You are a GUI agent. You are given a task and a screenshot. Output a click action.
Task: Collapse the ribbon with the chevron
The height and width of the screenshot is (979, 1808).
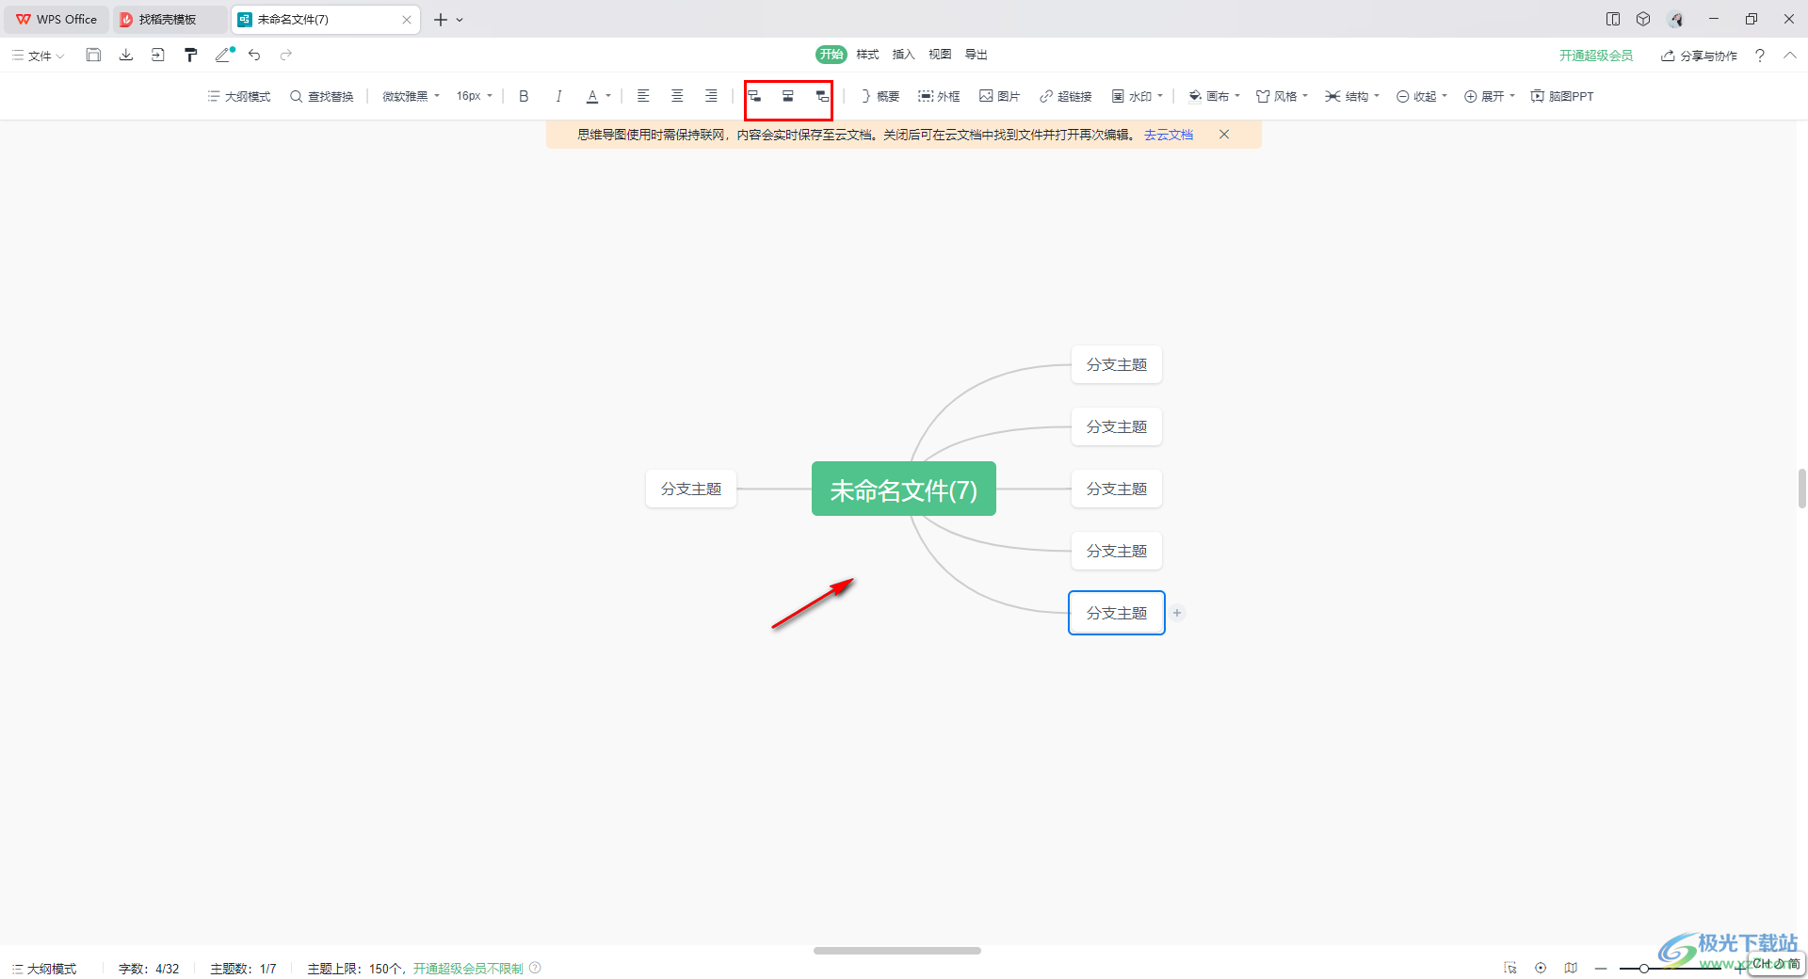[1790, 56]
